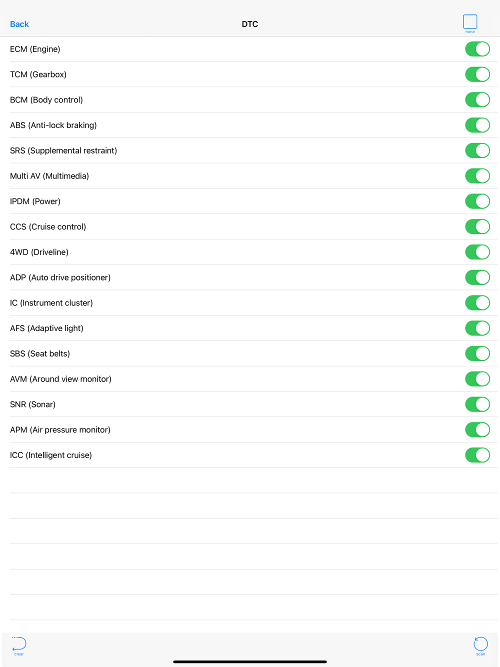Switch off IPDM (Power) toggle
The image size is (500, 667).
477,201
